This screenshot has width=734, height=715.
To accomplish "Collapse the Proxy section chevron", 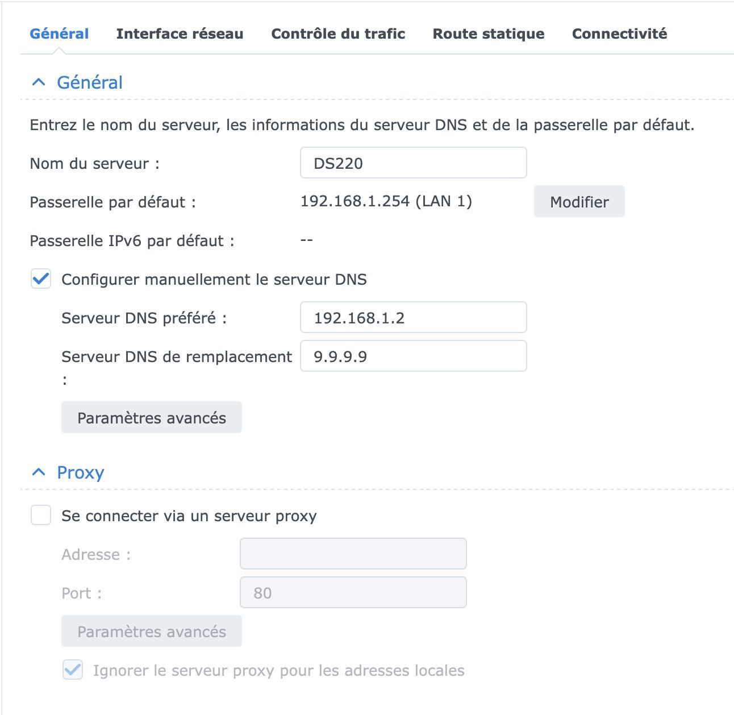I will pos(39,472).
